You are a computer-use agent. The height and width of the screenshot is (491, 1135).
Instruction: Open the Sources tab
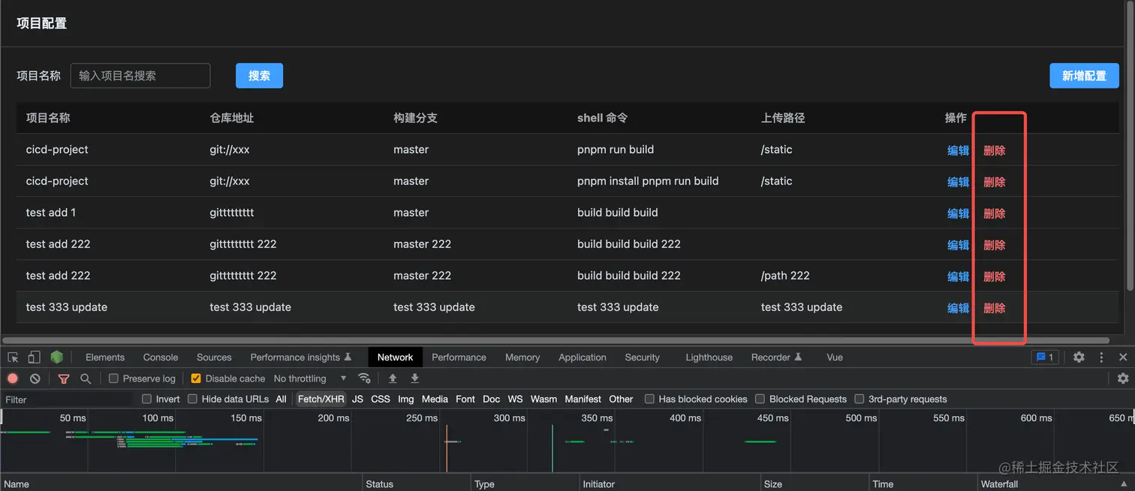(x=214, y=358)
